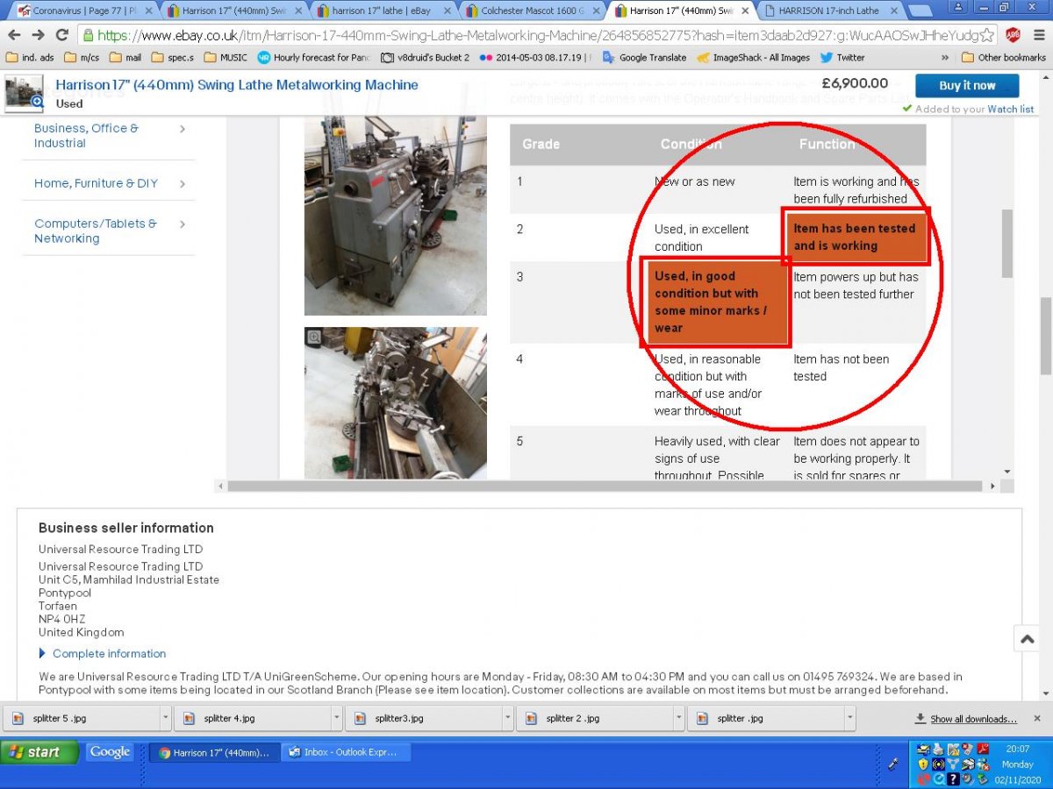Viewport: 1053px width, 789px height.
Task: Switch to the Colchester Mascot 1600 tab
Action: coord(532,11)
